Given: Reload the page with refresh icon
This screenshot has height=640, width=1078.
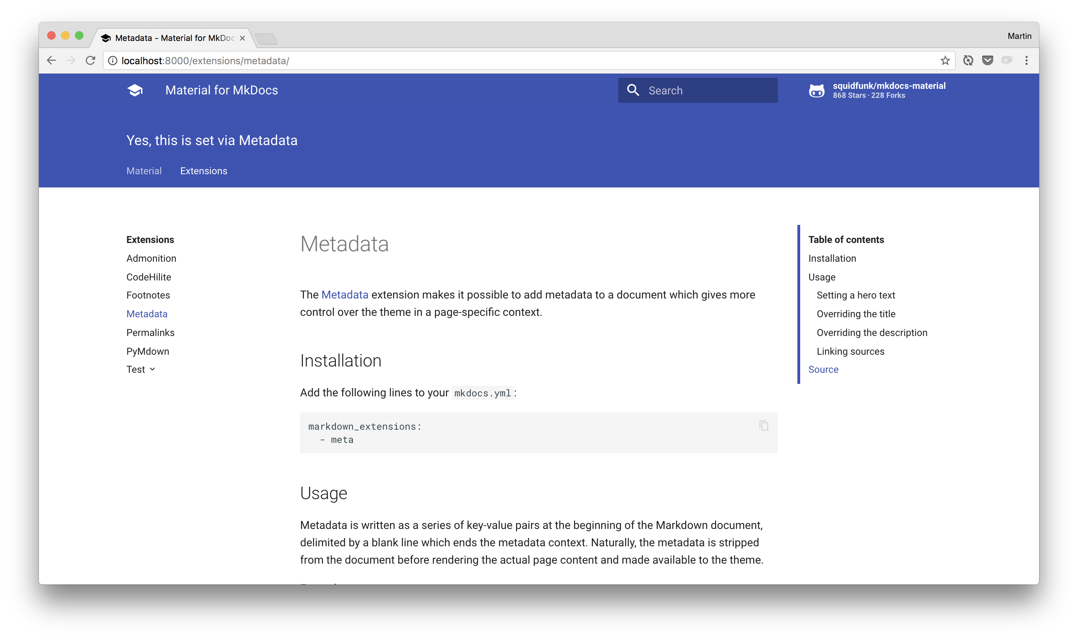Looking at the screenshot, I should tap(90, 61).
